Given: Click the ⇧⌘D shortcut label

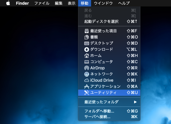Looking at the screenshot, I should (x=132, y=43).
